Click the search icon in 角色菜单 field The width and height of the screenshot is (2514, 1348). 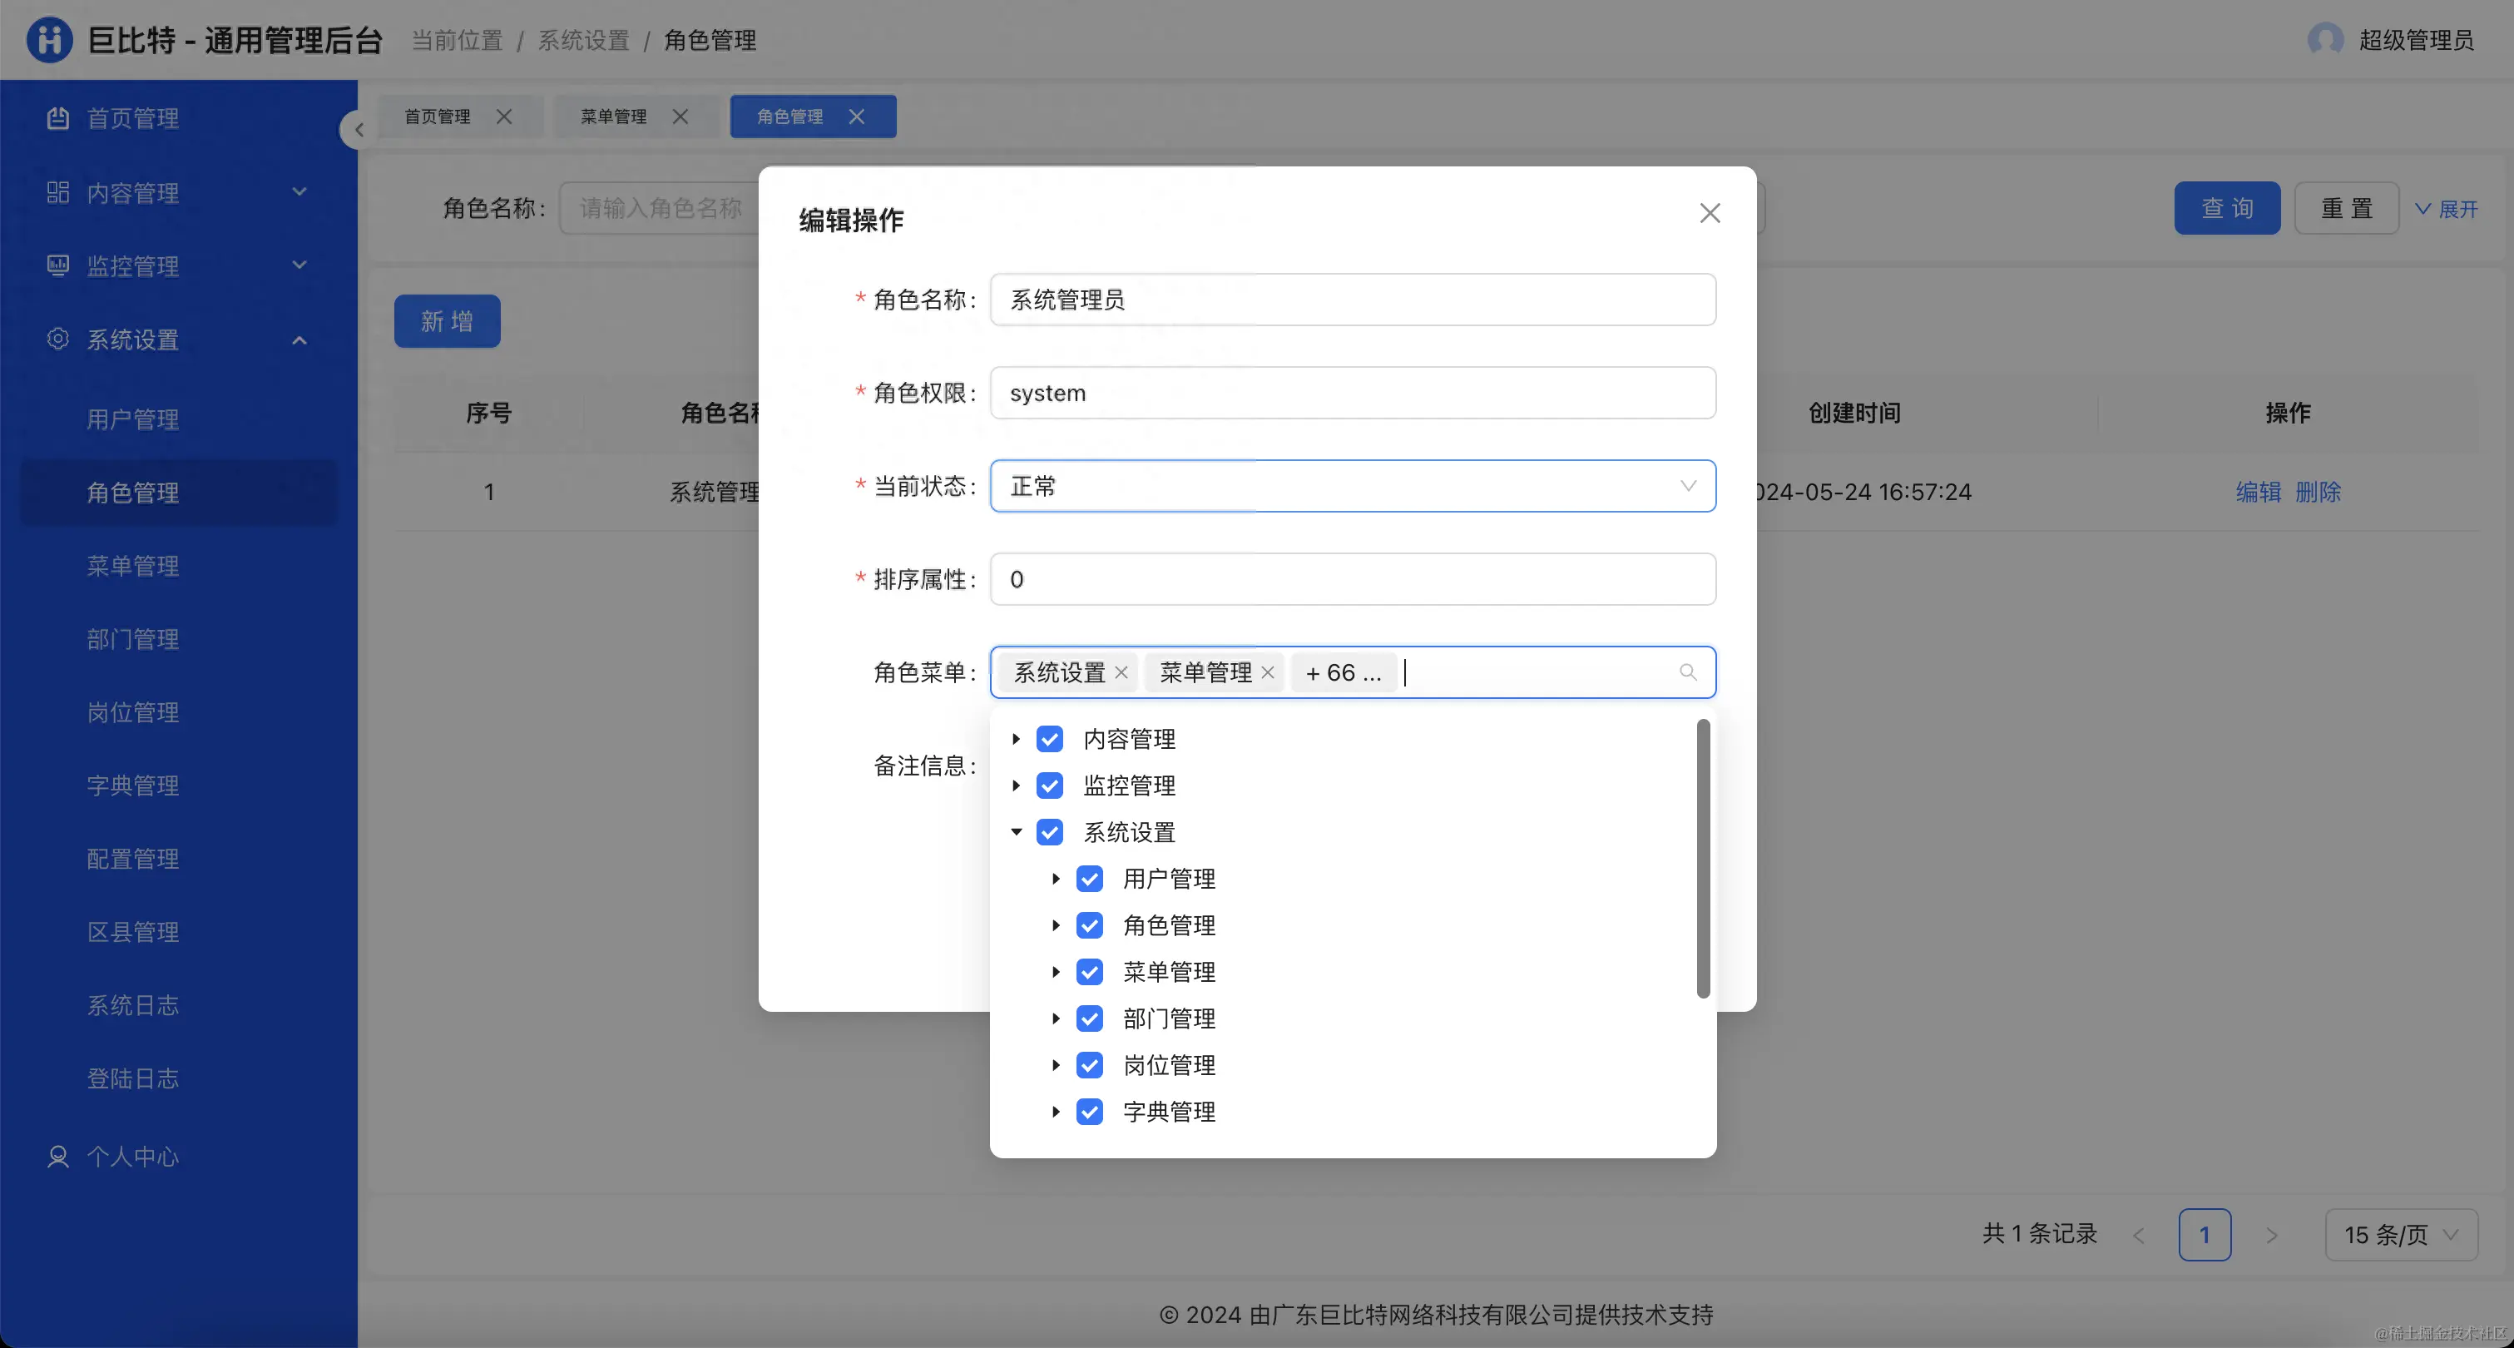coord(1687,672)
